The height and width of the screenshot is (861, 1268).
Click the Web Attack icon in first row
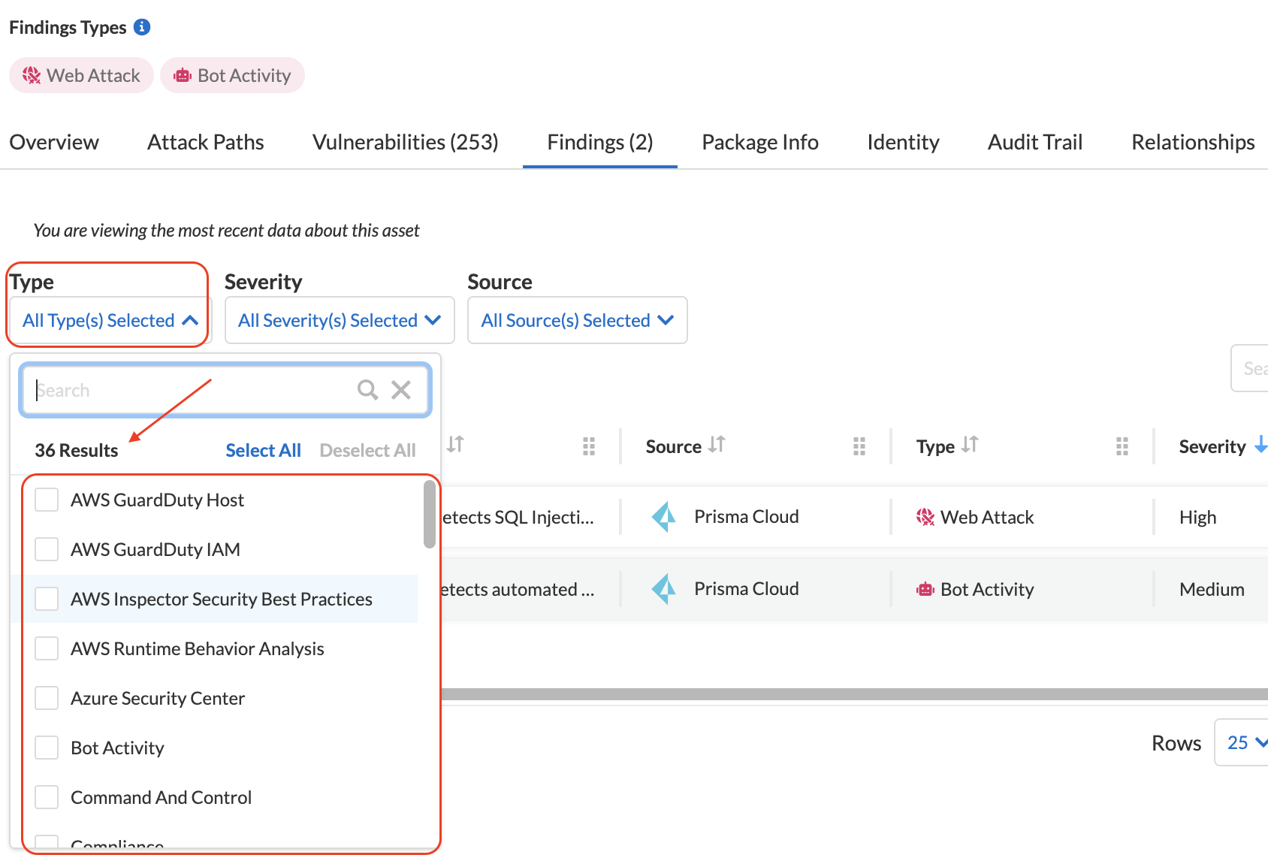(x=925, y=517)
